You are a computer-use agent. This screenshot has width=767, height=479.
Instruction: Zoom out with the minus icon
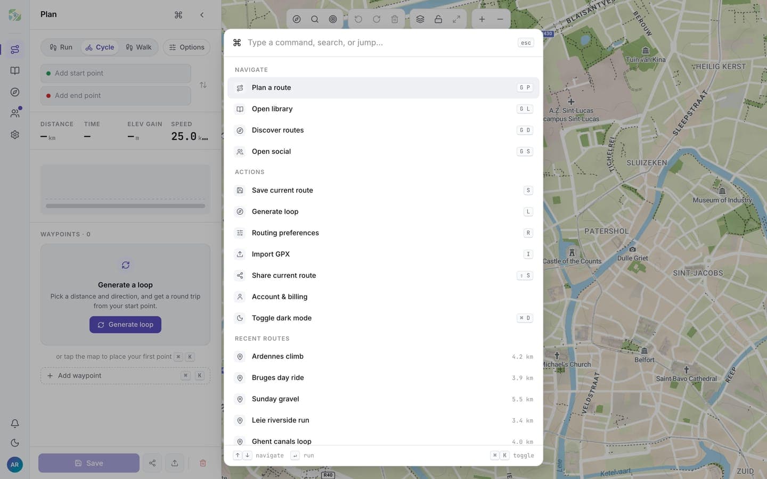click(x=500, y=19)
